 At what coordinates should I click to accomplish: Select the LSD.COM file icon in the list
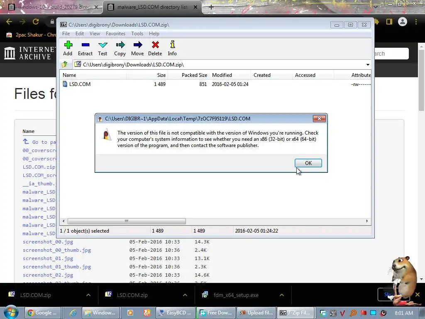65,84
